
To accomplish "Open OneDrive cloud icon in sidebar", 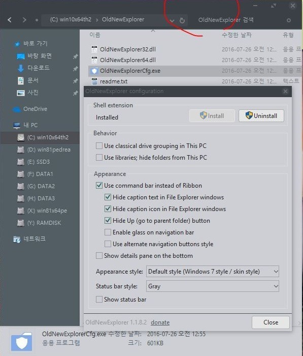I will click(17, 109).
